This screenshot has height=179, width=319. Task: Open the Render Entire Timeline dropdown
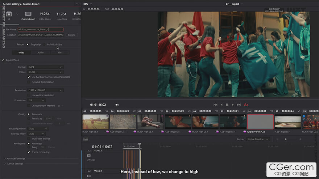coord(258,139)
